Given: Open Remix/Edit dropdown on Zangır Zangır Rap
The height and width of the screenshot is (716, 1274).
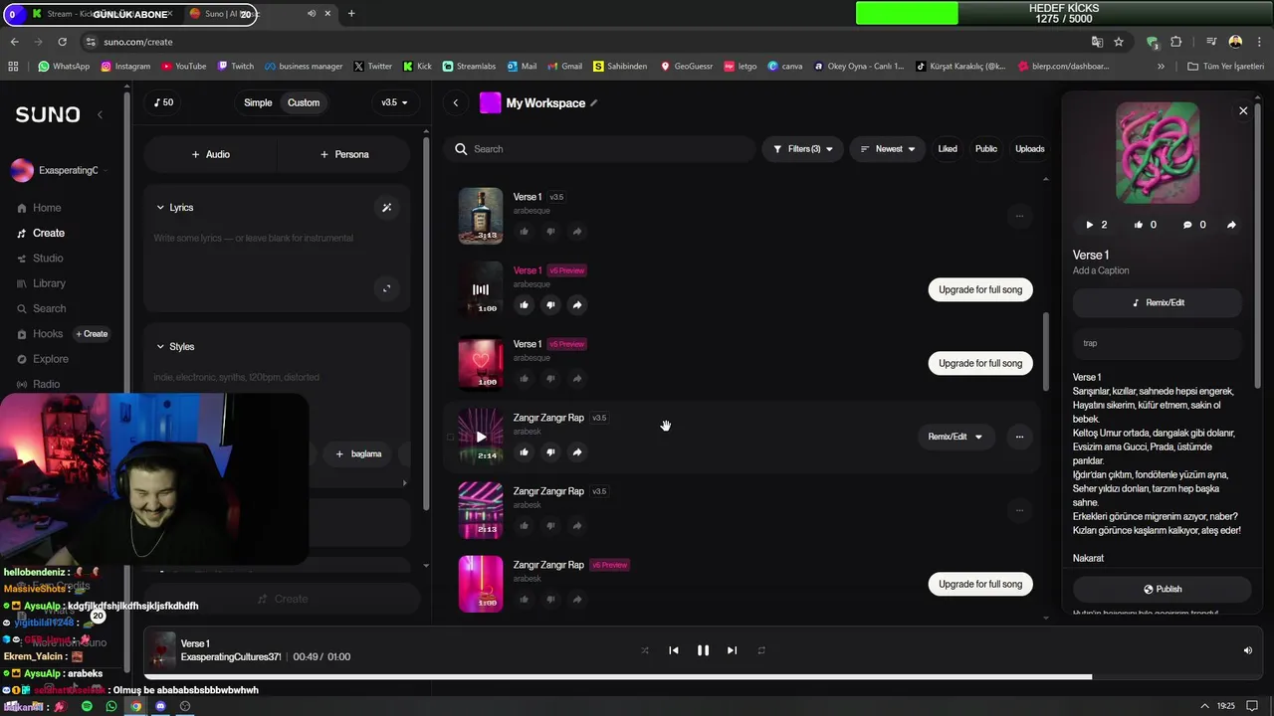Looking at the screenshot, I should [955, 437].
